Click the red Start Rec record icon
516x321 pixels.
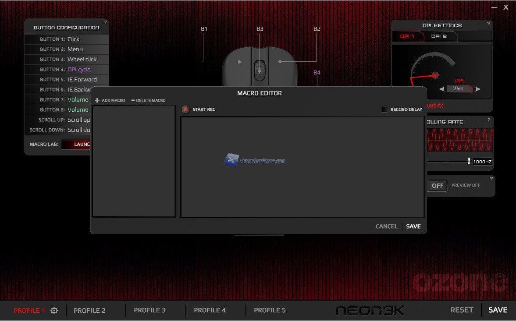[186, 109]
